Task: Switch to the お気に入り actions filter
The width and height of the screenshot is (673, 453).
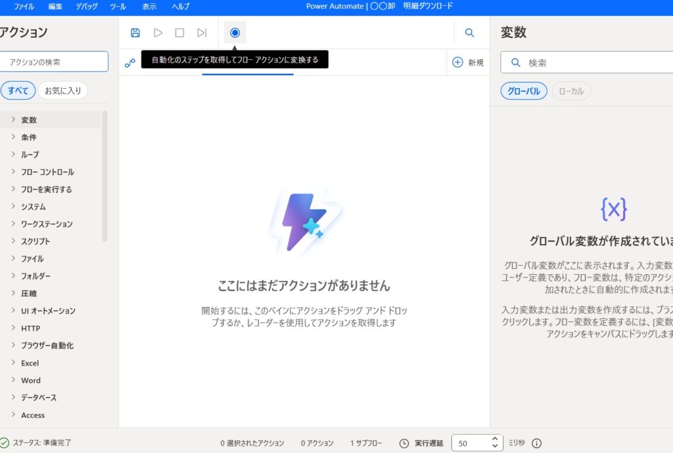Action: point(62,91)
